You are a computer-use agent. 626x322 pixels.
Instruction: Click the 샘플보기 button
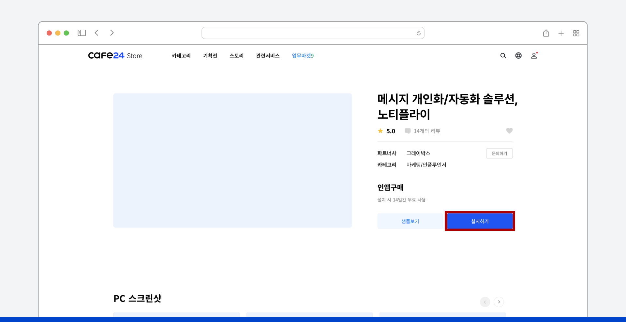410,221
